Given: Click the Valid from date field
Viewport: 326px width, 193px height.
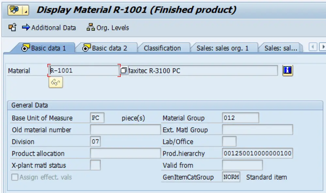Looking at the screenshot, I should click(x=243, y=165).
